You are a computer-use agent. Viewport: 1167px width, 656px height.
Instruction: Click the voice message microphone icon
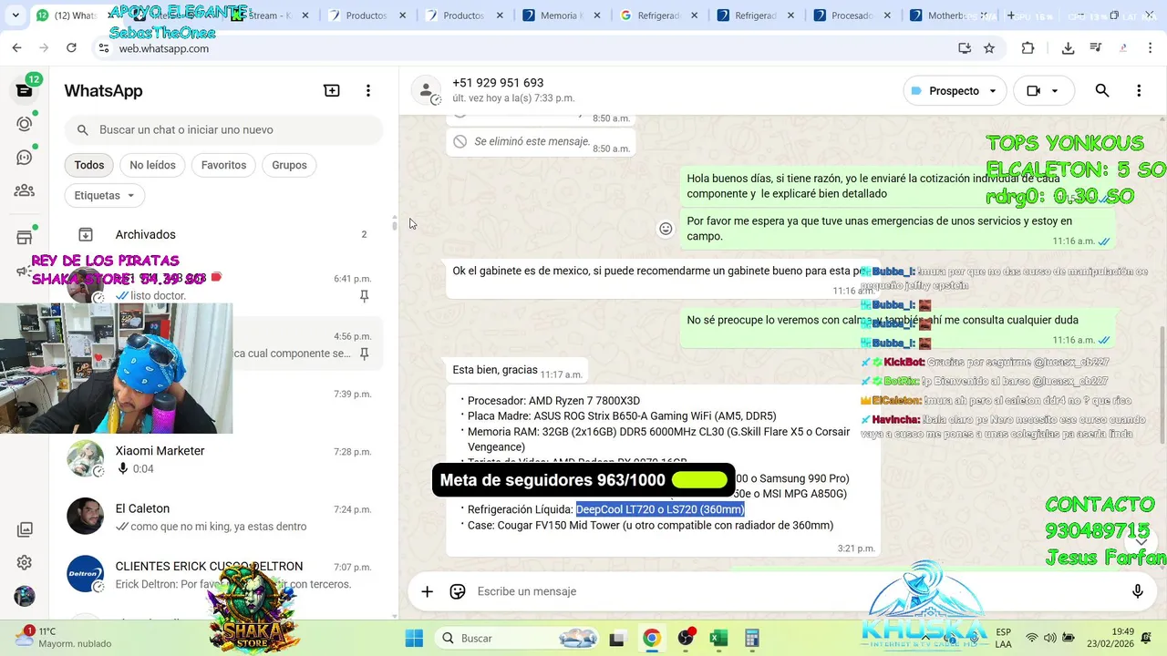tap(1138, 591)
